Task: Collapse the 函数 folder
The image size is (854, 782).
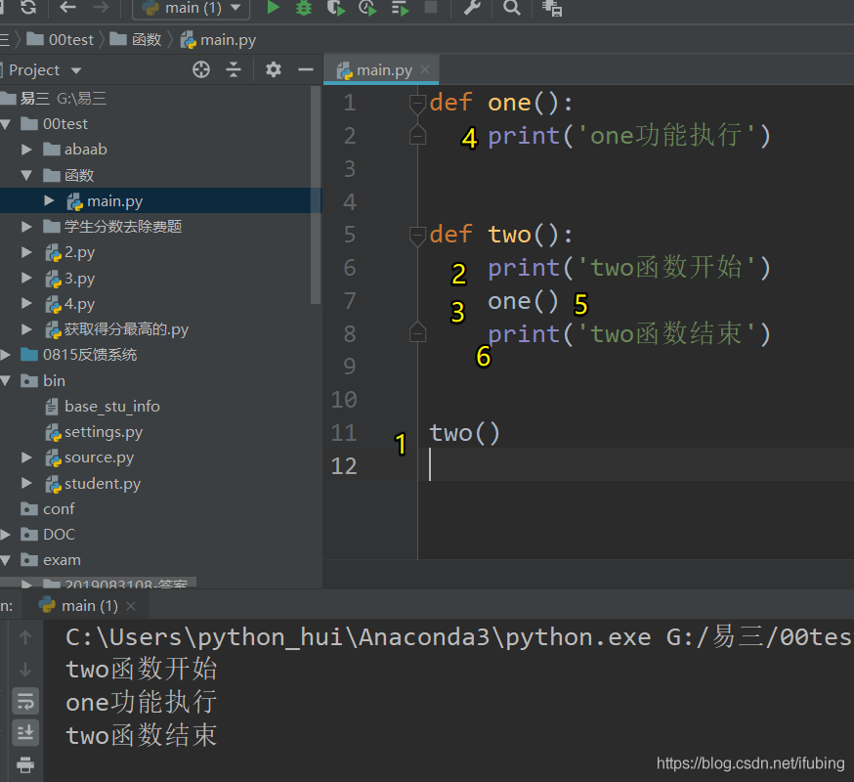Action: tap(26, 176)
